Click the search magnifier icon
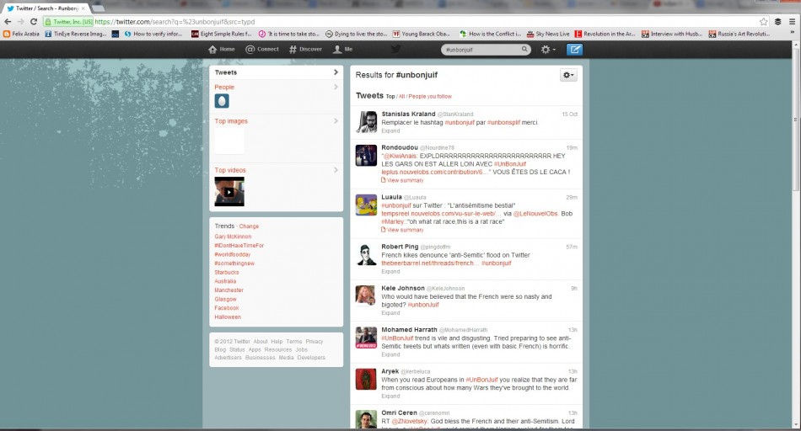Viewport: 801px width, 431px height. pos(524,50)
